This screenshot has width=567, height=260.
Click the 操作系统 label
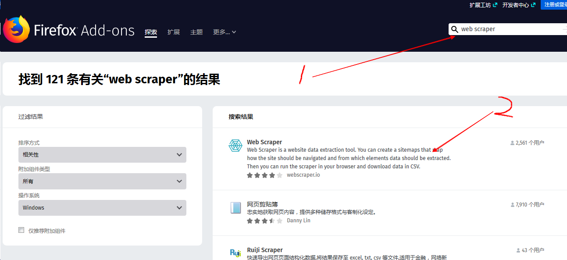(x=29, y=196)
